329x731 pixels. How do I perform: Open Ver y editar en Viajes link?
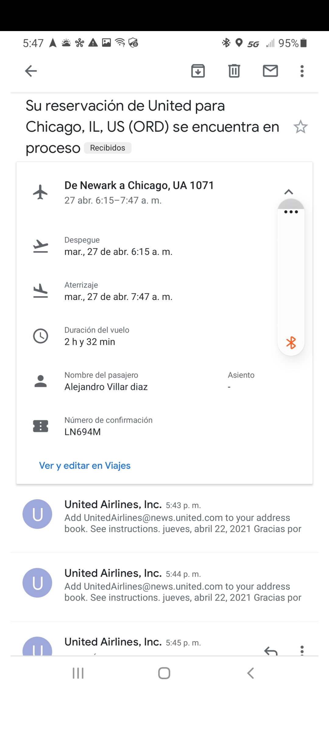pyautogui.click(x=85, y=465)
